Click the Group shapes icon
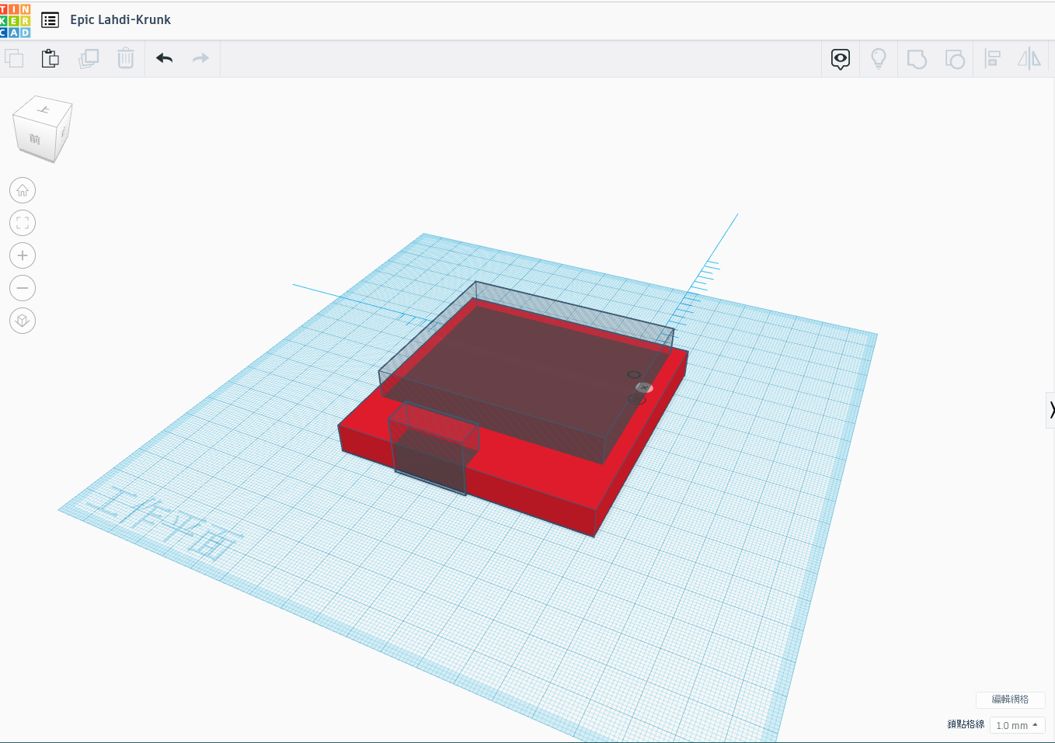This screenshot has height=743, width=1055. coord(917,59)
